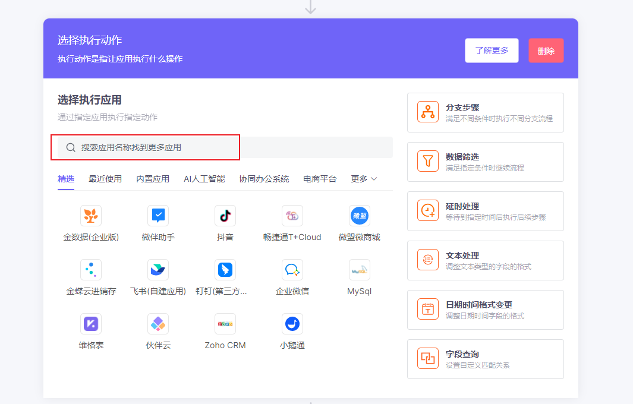Switch to the 精选 tab
Screen dimensions: 633x404
(x=66, y=179)
